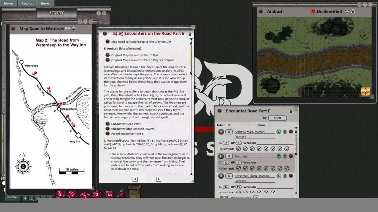Click the Archer token icon A
The height and width of the screenshot is (212, 378).
[221, 132]
